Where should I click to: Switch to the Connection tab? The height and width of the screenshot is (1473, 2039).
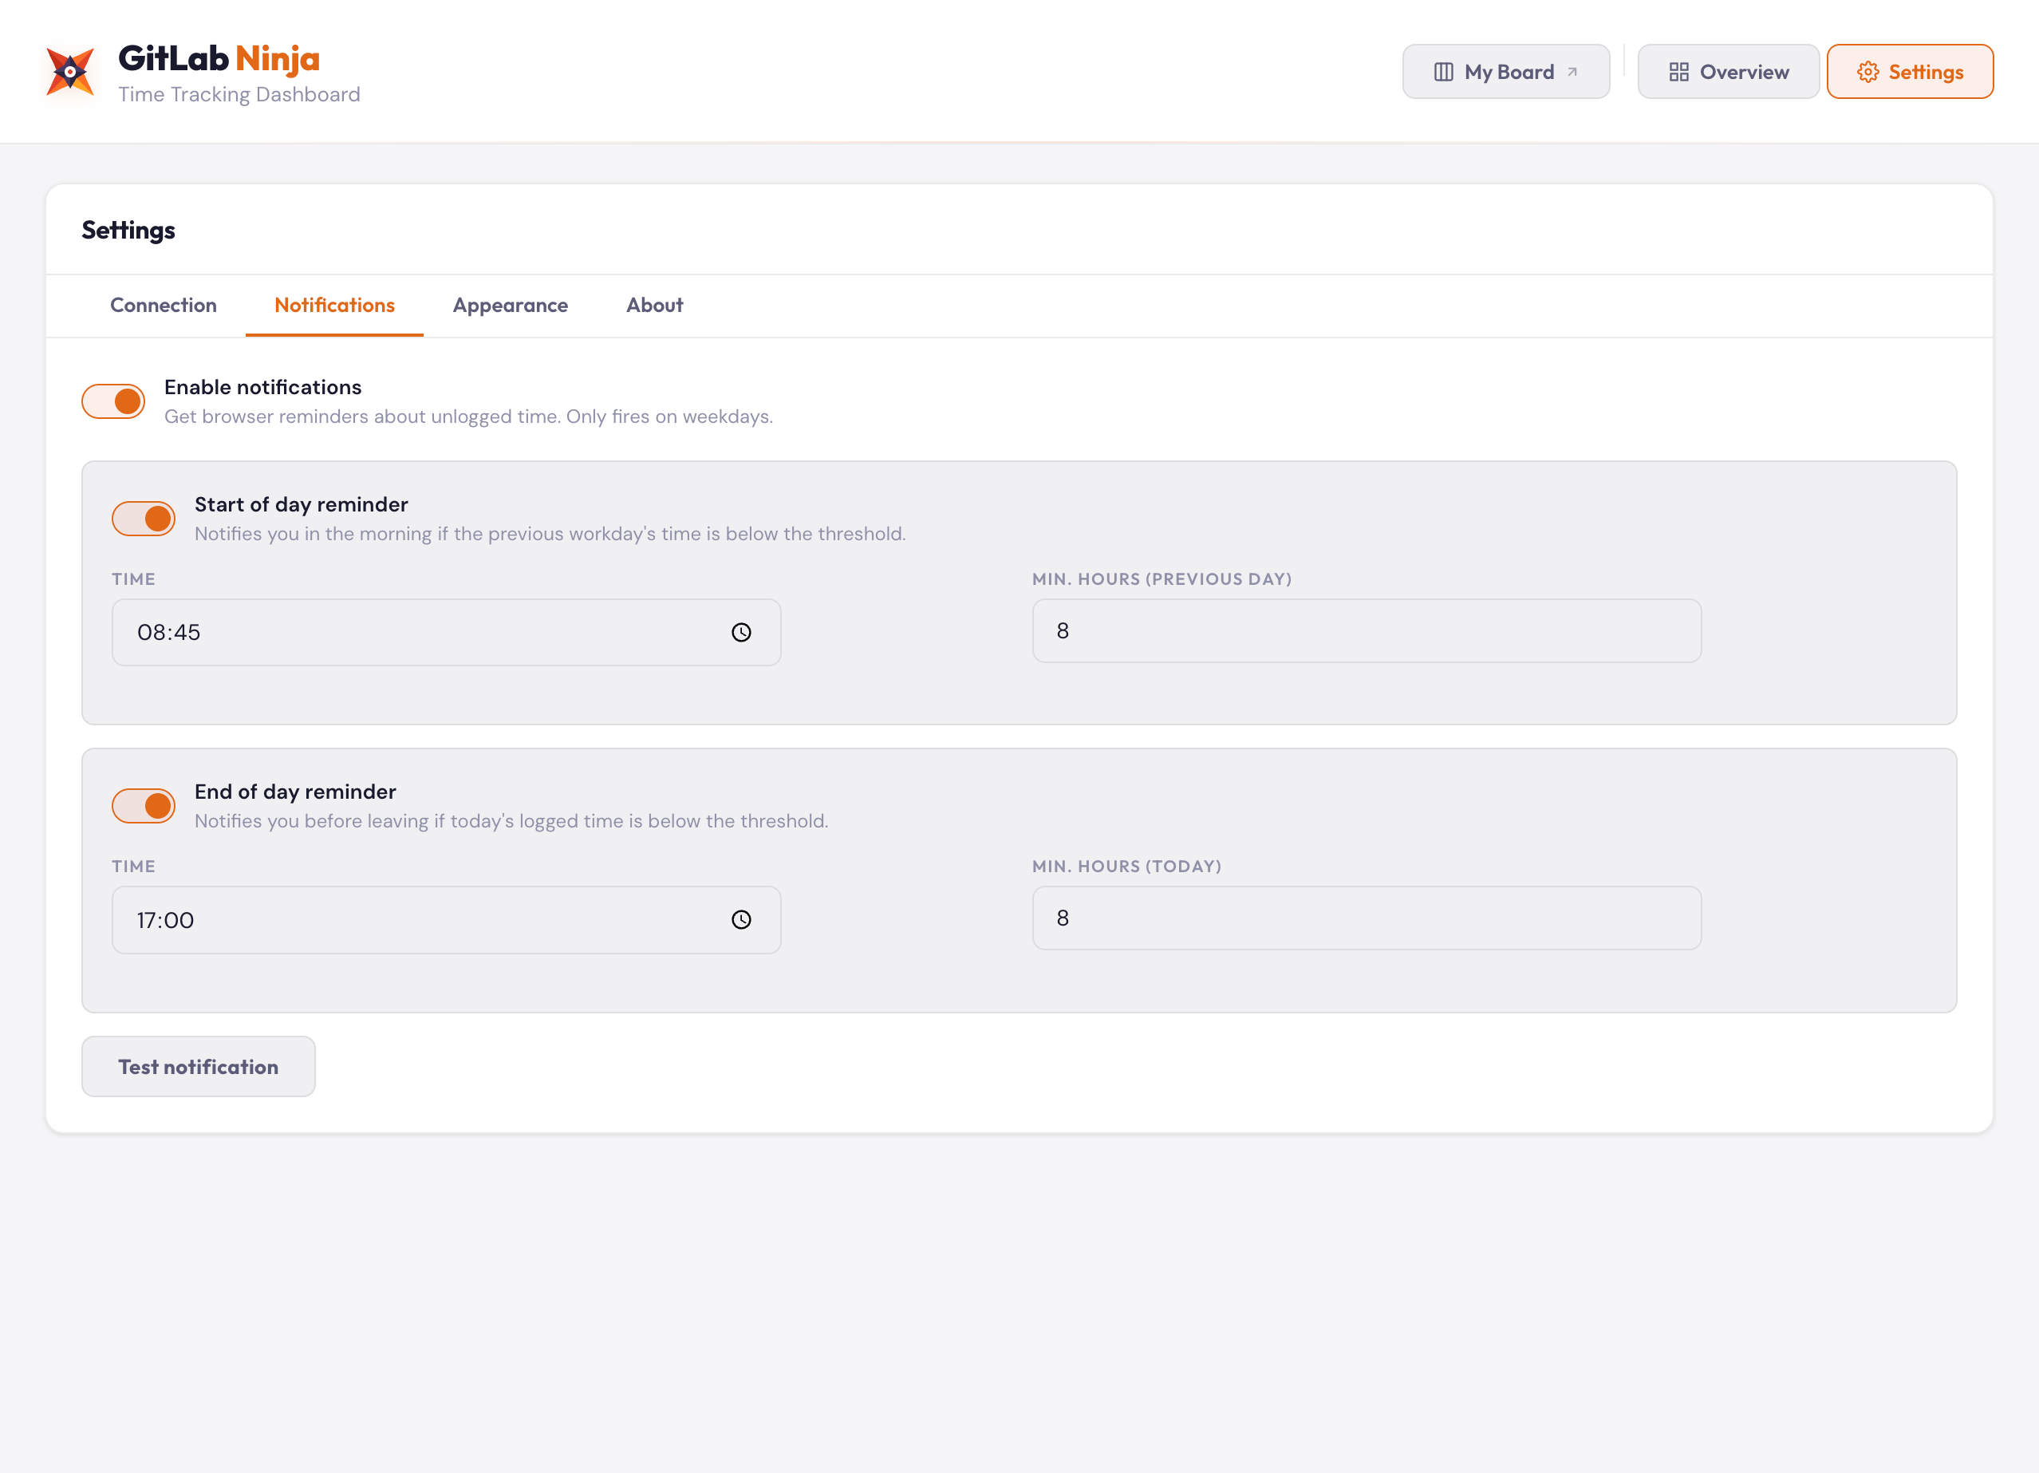(x=163, y=305)
